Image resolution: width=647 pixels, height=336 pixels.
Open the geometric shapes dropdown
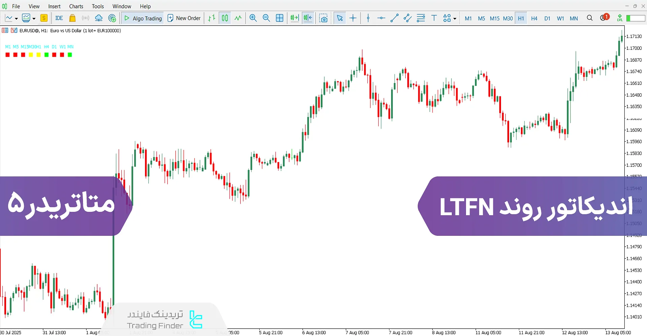(454, 18)
